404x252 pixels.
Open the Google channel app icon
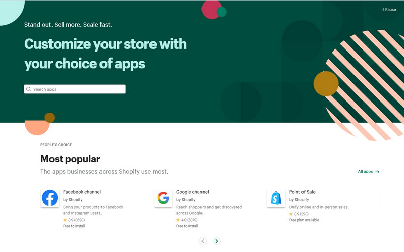pos(163,198)
